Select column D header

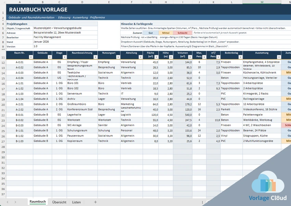point(82,2)
